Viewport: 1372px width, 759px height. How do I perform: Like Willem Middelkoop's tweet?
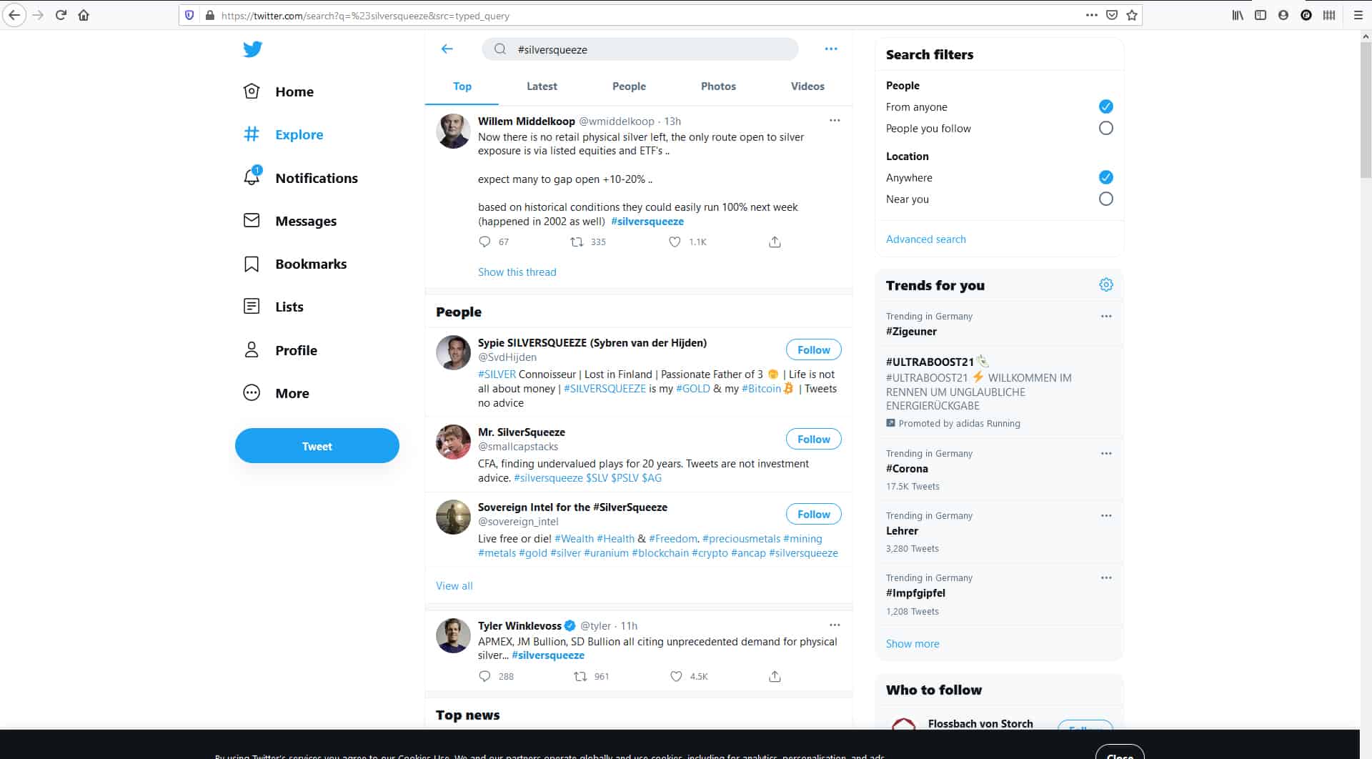pos(675,242)
